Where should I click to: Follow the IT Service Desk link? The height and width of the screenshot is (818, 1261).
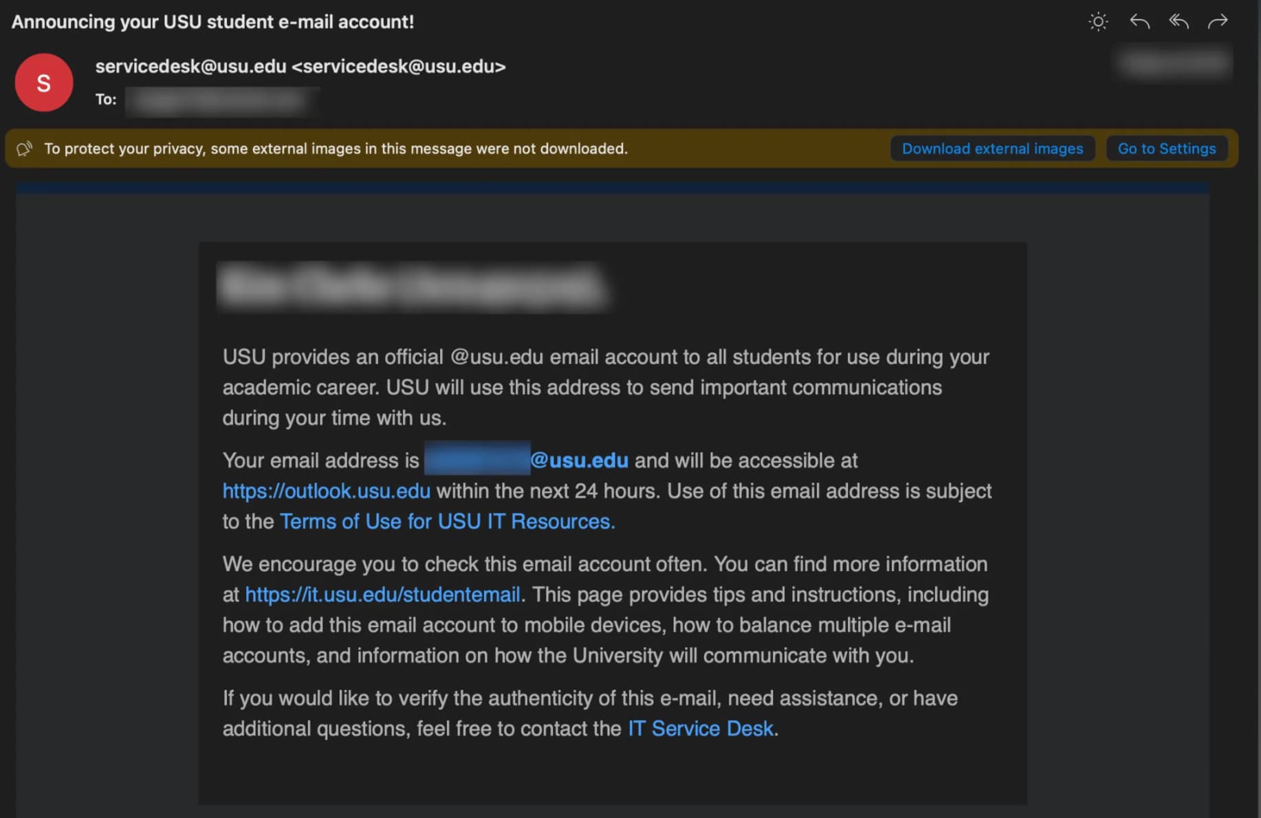pos(701,729)
